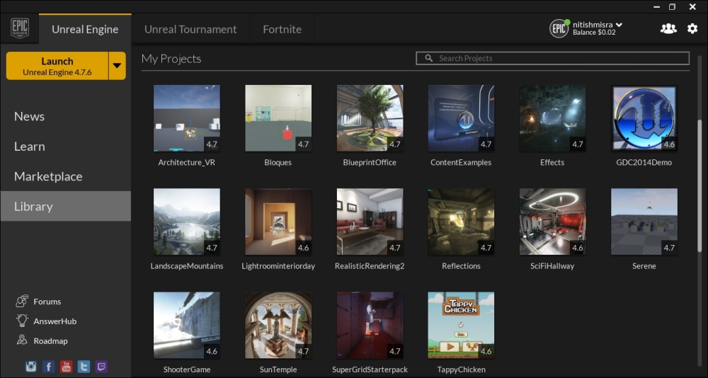Click the SciFiHallway project name label
The height and width of the screenshot is (378, 708).
pos(552,266)
